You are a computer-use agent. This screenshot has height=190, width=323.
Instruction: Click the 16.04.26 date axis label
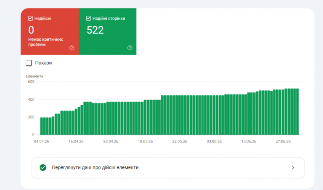(x=76, y=141)
